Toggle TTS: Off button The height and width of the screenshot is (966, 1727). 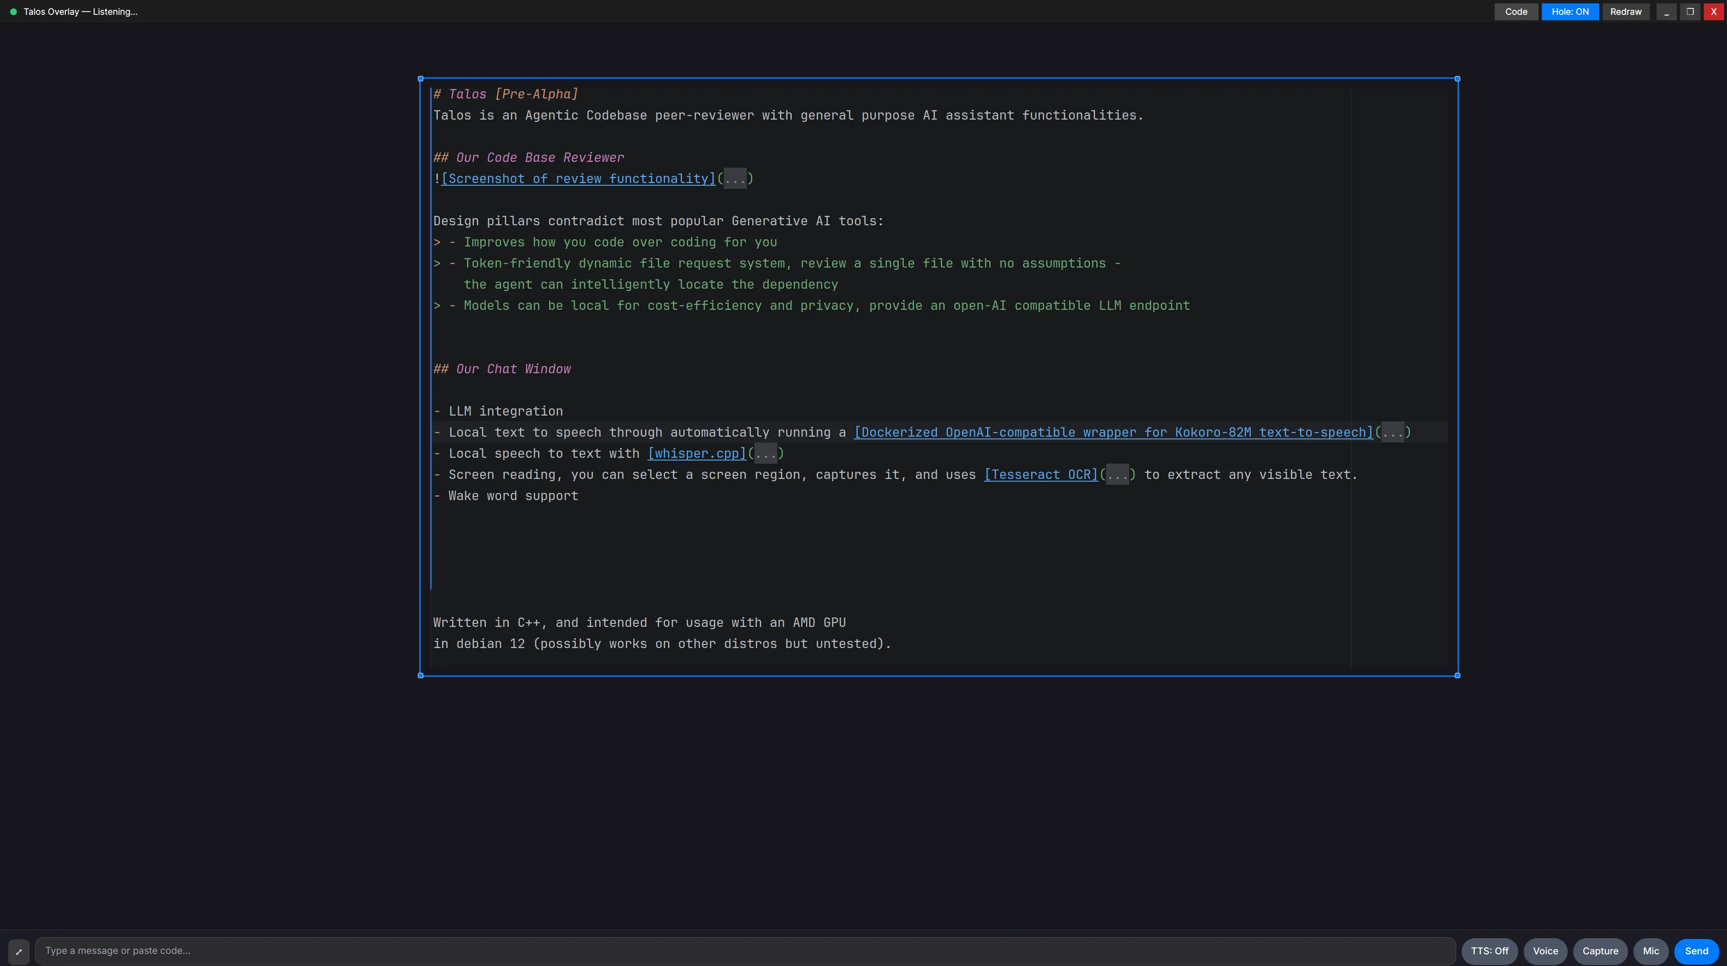pos(1489,951)
